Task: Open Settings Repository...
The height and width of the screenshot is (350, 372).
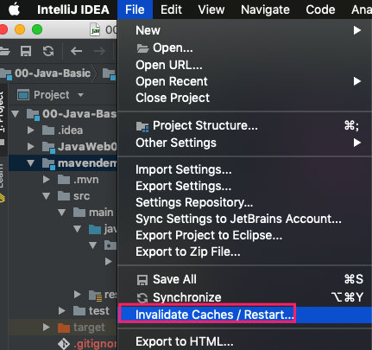Action: (244, 202)
